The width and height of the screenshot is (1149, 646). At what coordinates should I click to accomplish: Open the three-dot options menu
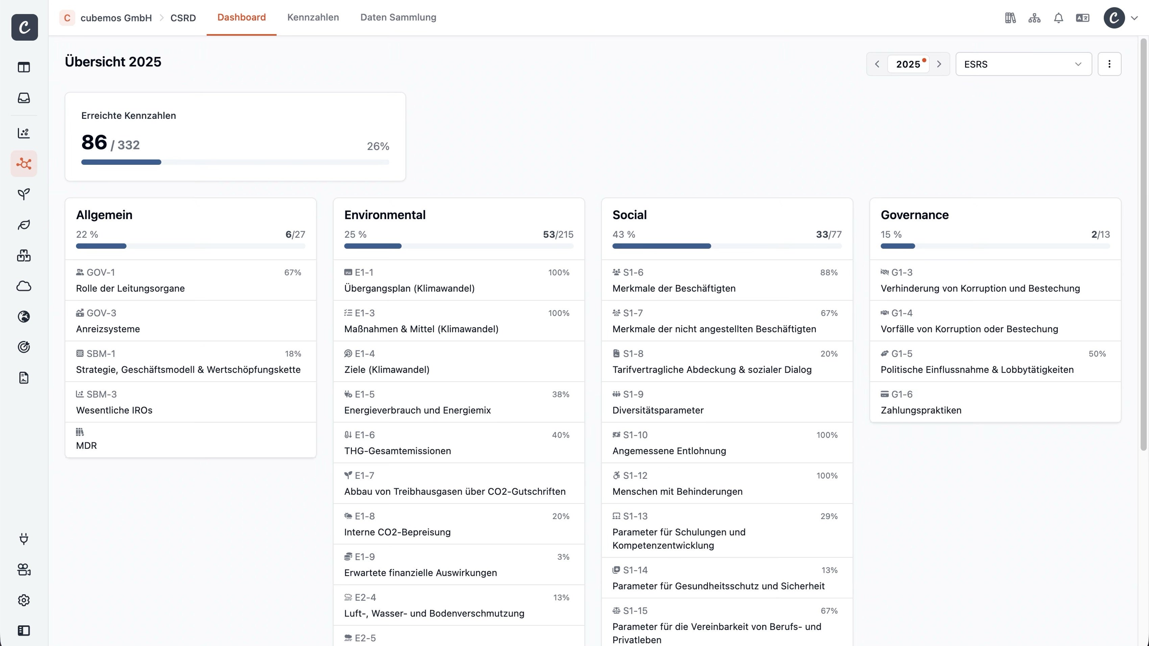point(1109,64)
